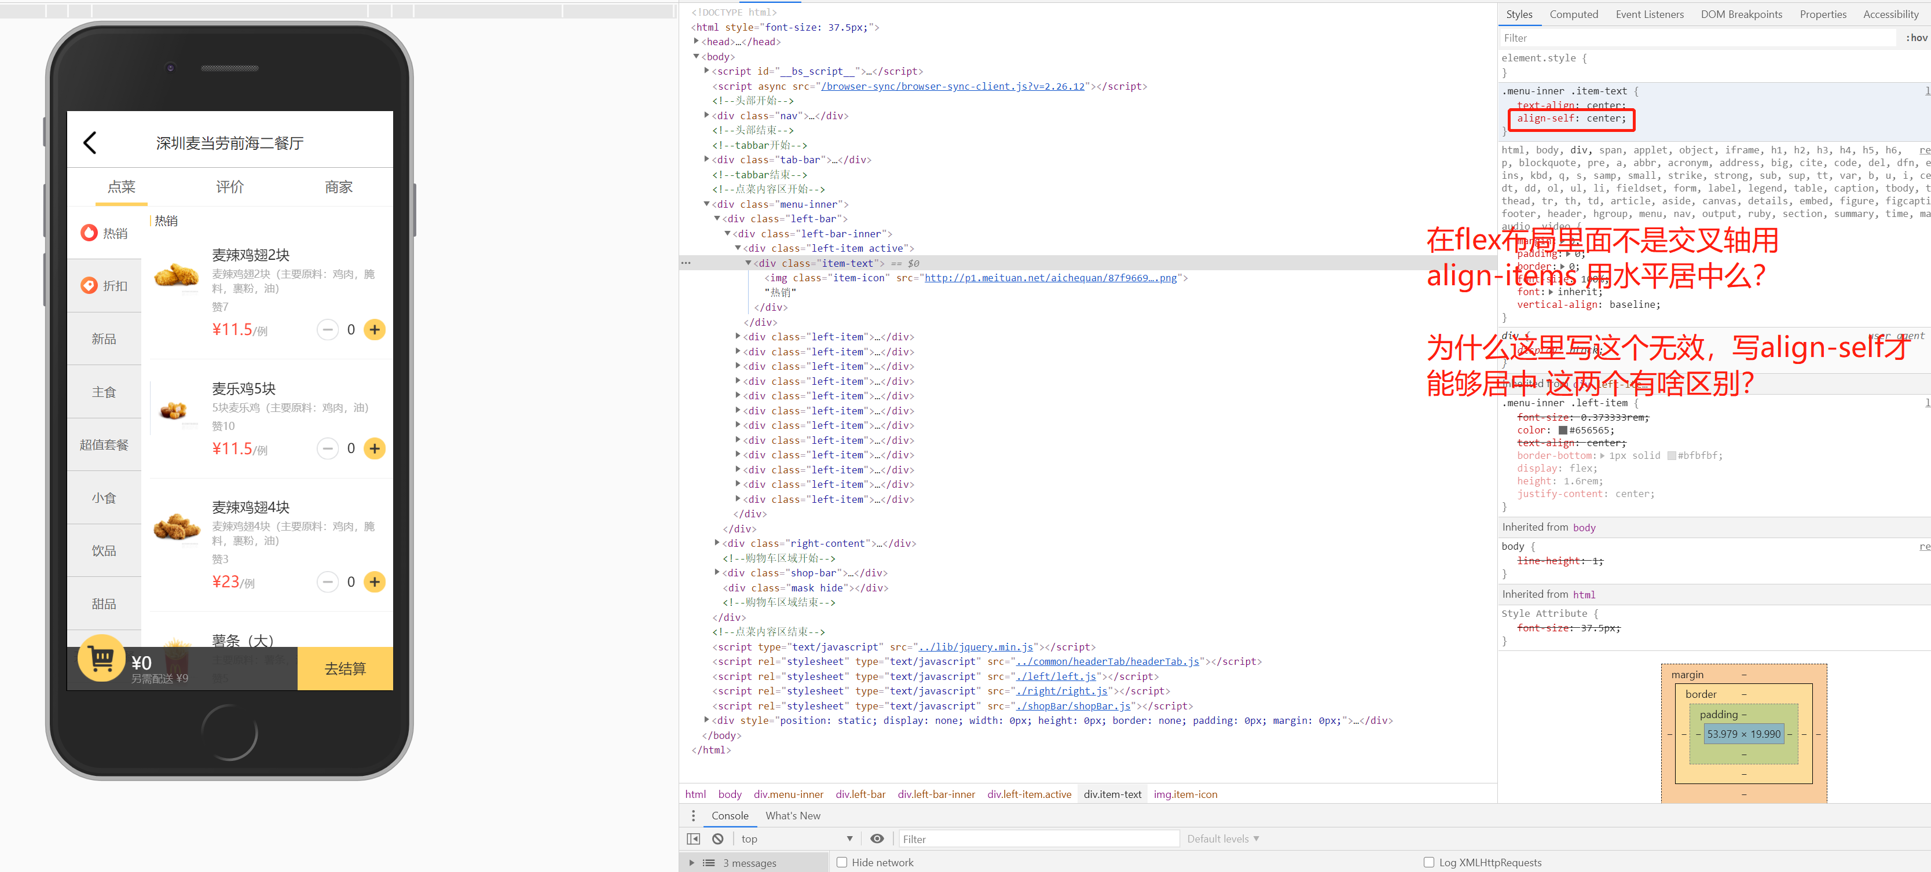Expand the div class nav node
1931x872 pixels.
pos(707,116)
